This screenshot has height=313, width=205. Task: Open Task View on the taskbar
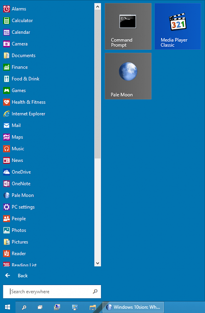pyautogui.click(x=40, y=307)
